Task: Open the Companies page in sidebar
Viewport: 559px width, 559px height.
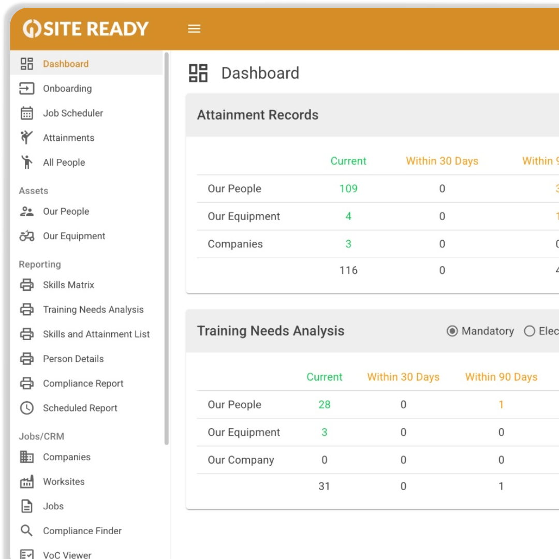Action: tap(66, 457)
